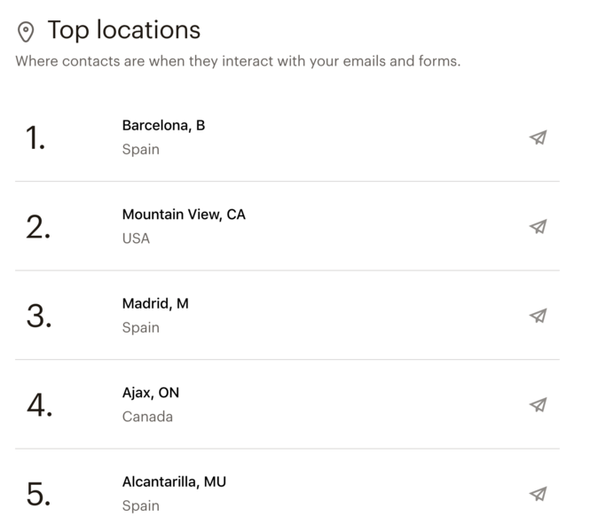Screen dimensions: 598x532
Task: Click rank number 5 in the list
Action: tap(38, 495)
